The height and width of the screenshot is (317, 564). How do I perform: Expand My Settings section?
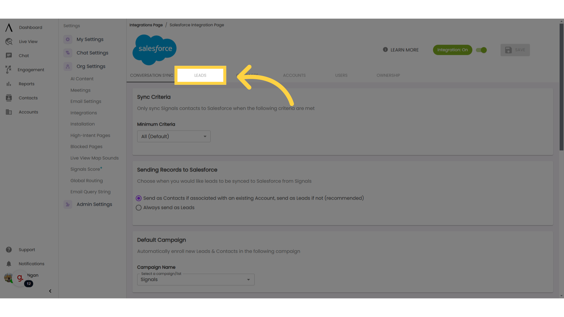[90, 39]
